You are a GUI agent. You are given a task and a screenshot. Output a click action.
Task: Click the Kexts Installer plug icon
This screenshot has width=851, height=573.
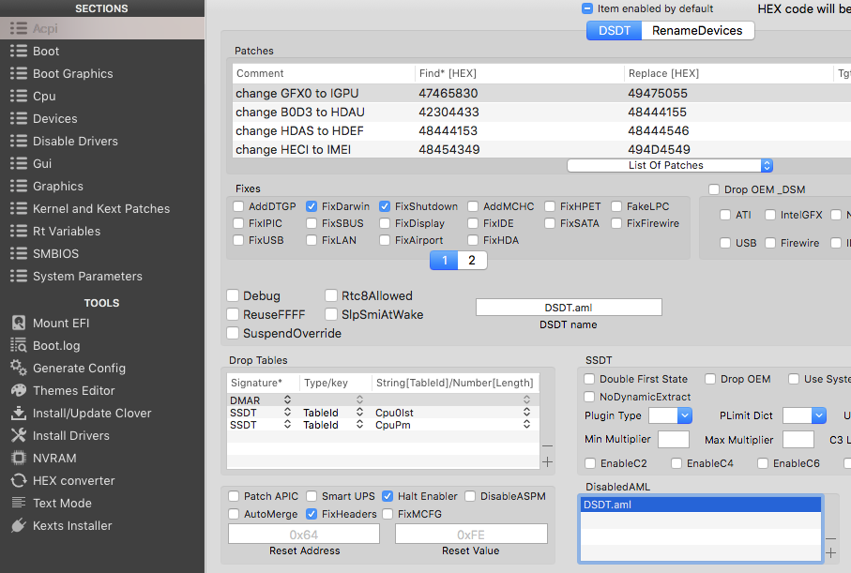(x=19, y=525)
